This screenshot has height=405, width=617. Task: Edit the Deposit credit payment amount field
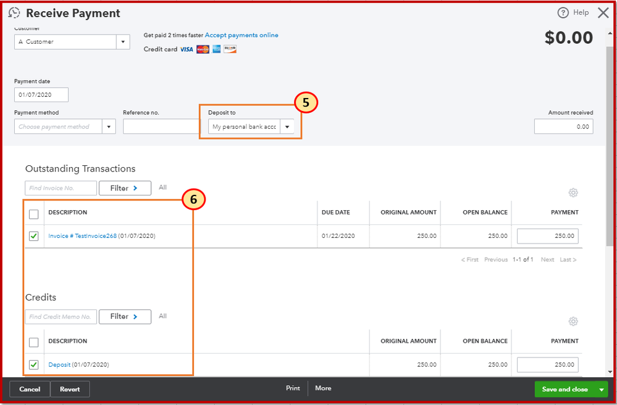pyautogui.click(x=548, y=365)
